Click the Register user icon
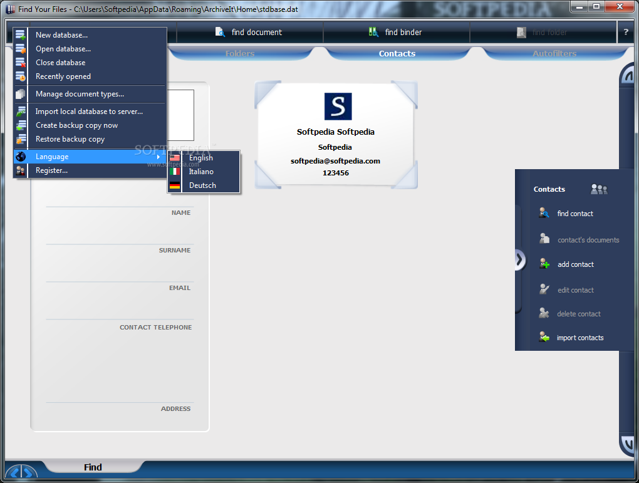The width and height of the screenshot is (639, 483). [x=21, y=170]
